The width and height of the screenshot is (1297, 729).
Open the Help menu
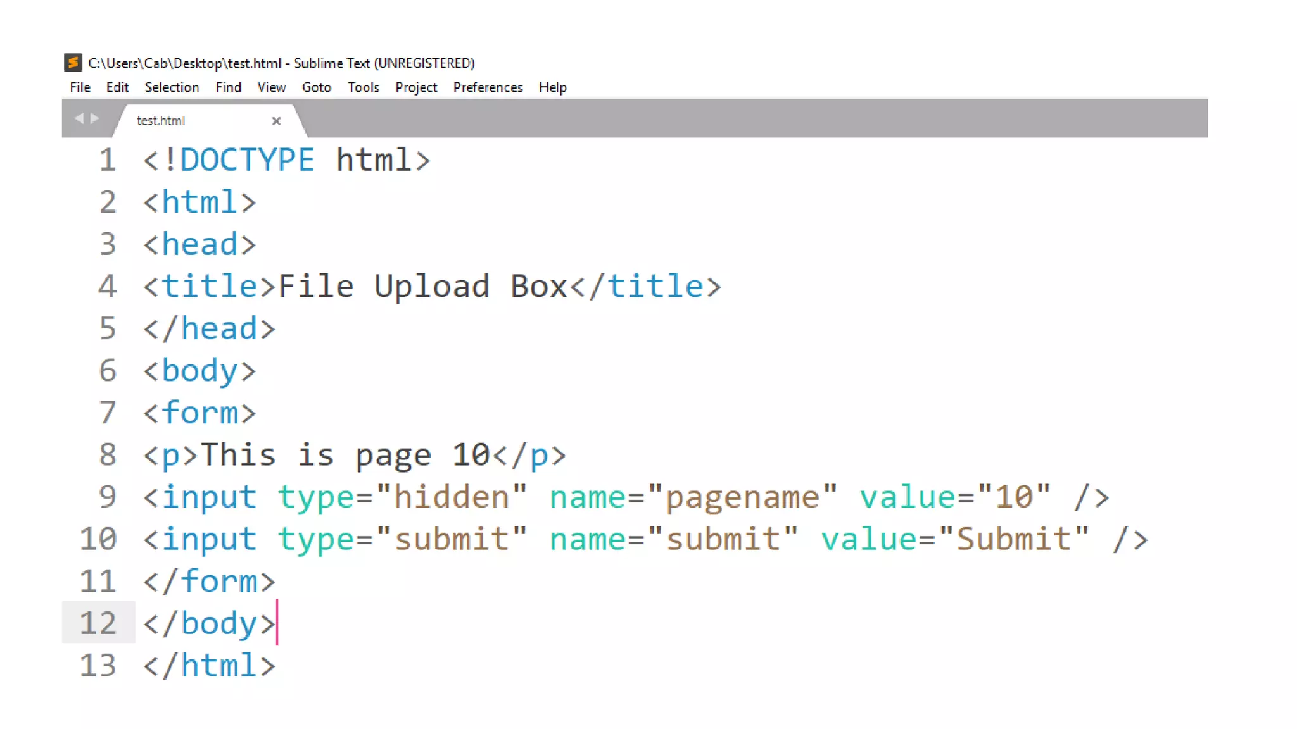coord(552,87)
